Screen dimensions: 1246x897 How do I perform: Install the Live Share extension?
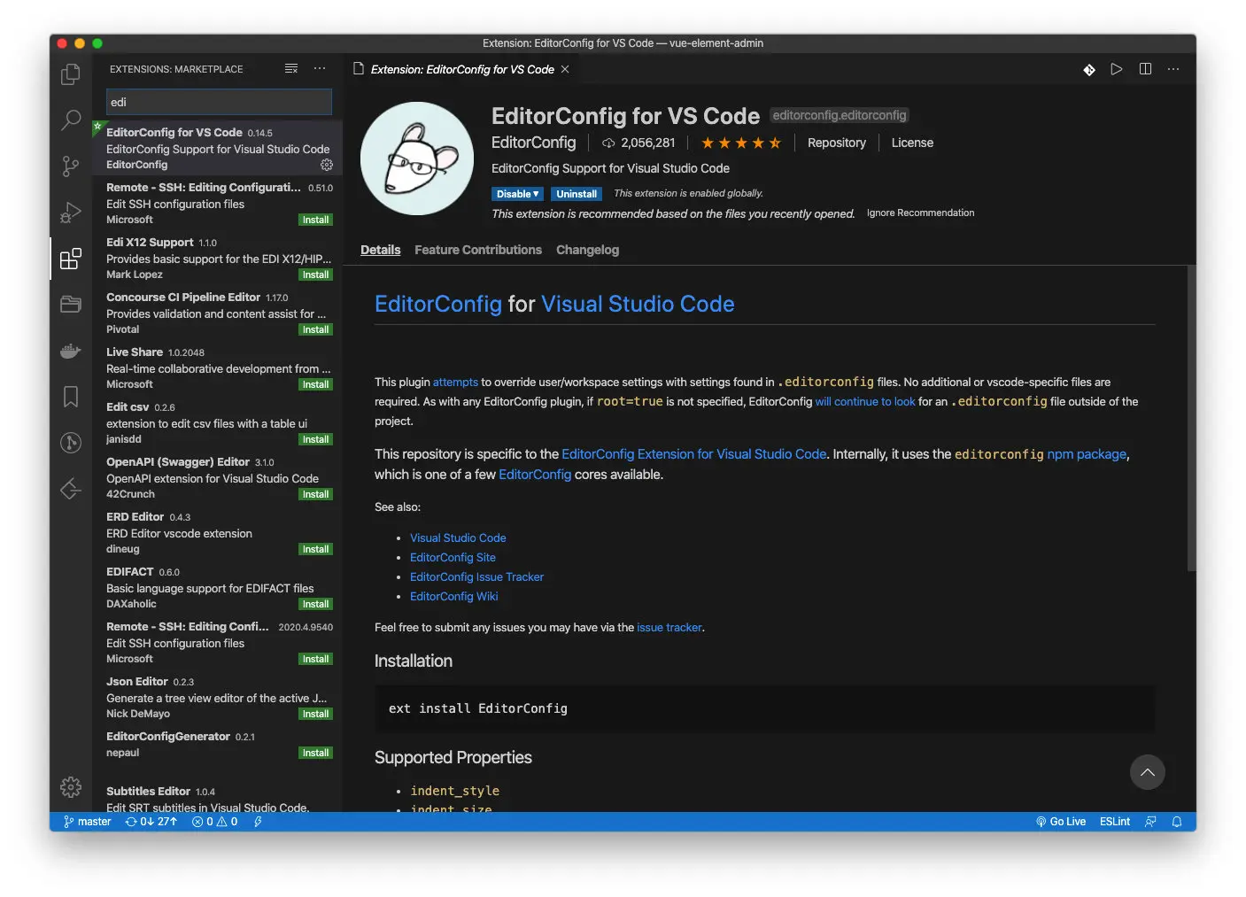[315, 384]
